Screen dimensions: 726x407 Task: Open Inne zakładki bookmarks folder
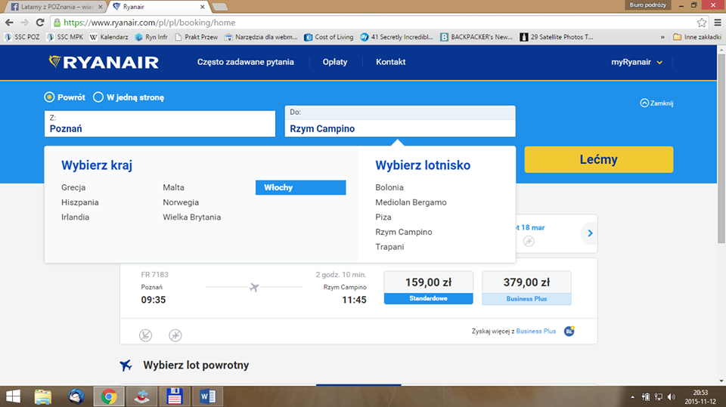697,37
